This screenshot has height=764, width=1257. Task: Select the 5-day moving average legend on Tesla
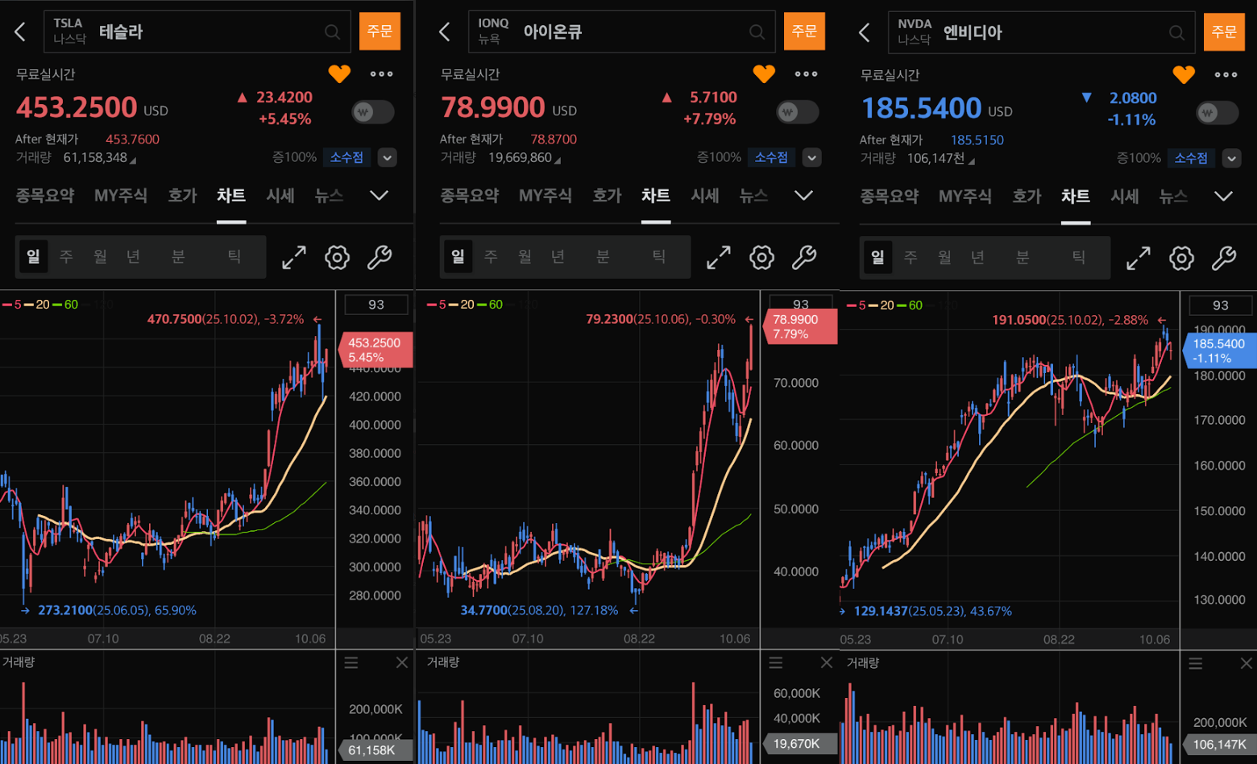pos(12,305)
